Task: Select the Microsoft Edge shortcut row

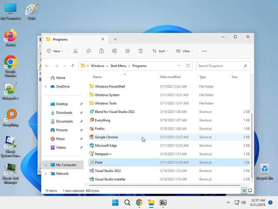Action: coord(169,146)
